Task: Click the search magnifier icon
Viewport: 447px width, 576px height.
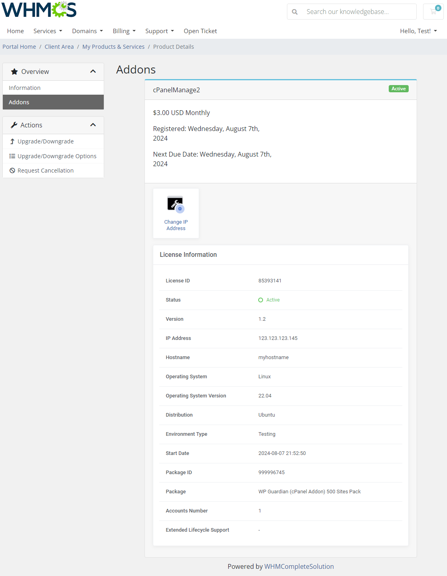Action: (x=295, y=12)
